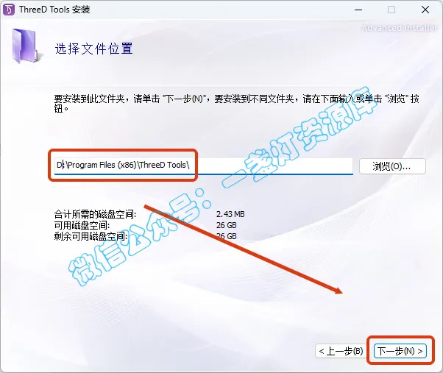Click the install path input field
The width and height of the screenshot is (443, 373).
point(203,166)
